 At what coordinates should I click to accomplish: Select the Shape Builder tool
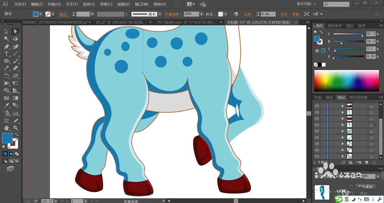coord(7,90)
